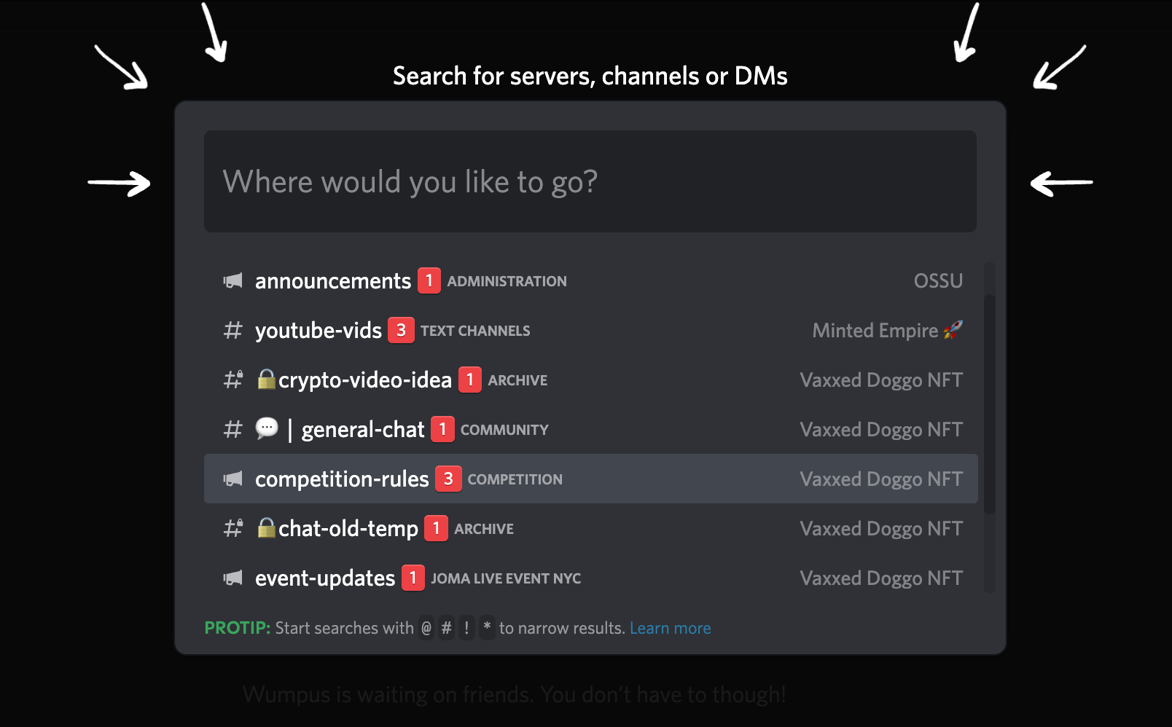This screenshot has height=727, width=1172.
Task: Click the megaphone icon beside announcements
Action: tap(233, 280)
